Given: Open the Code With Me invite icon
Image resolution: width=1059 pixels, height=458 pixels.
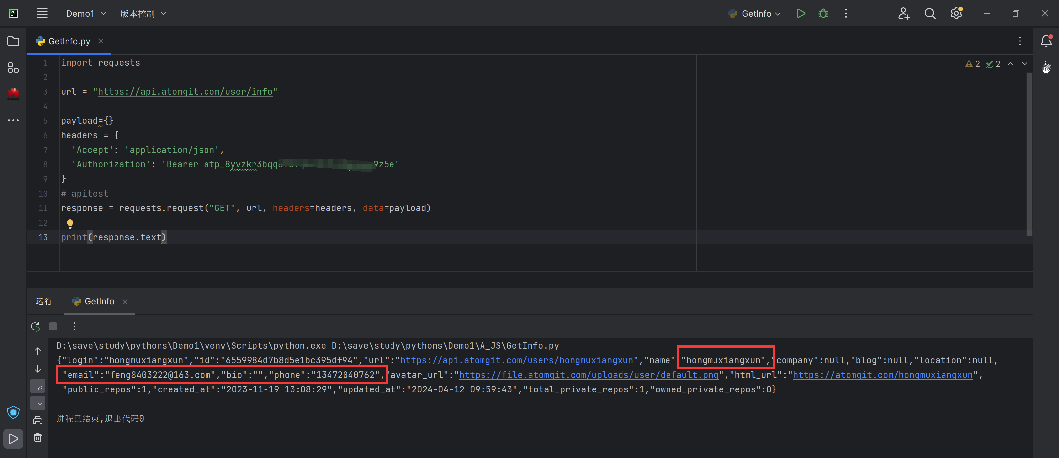Looking at the screenshot, I should pyautogui.click(x=904, y=13).
